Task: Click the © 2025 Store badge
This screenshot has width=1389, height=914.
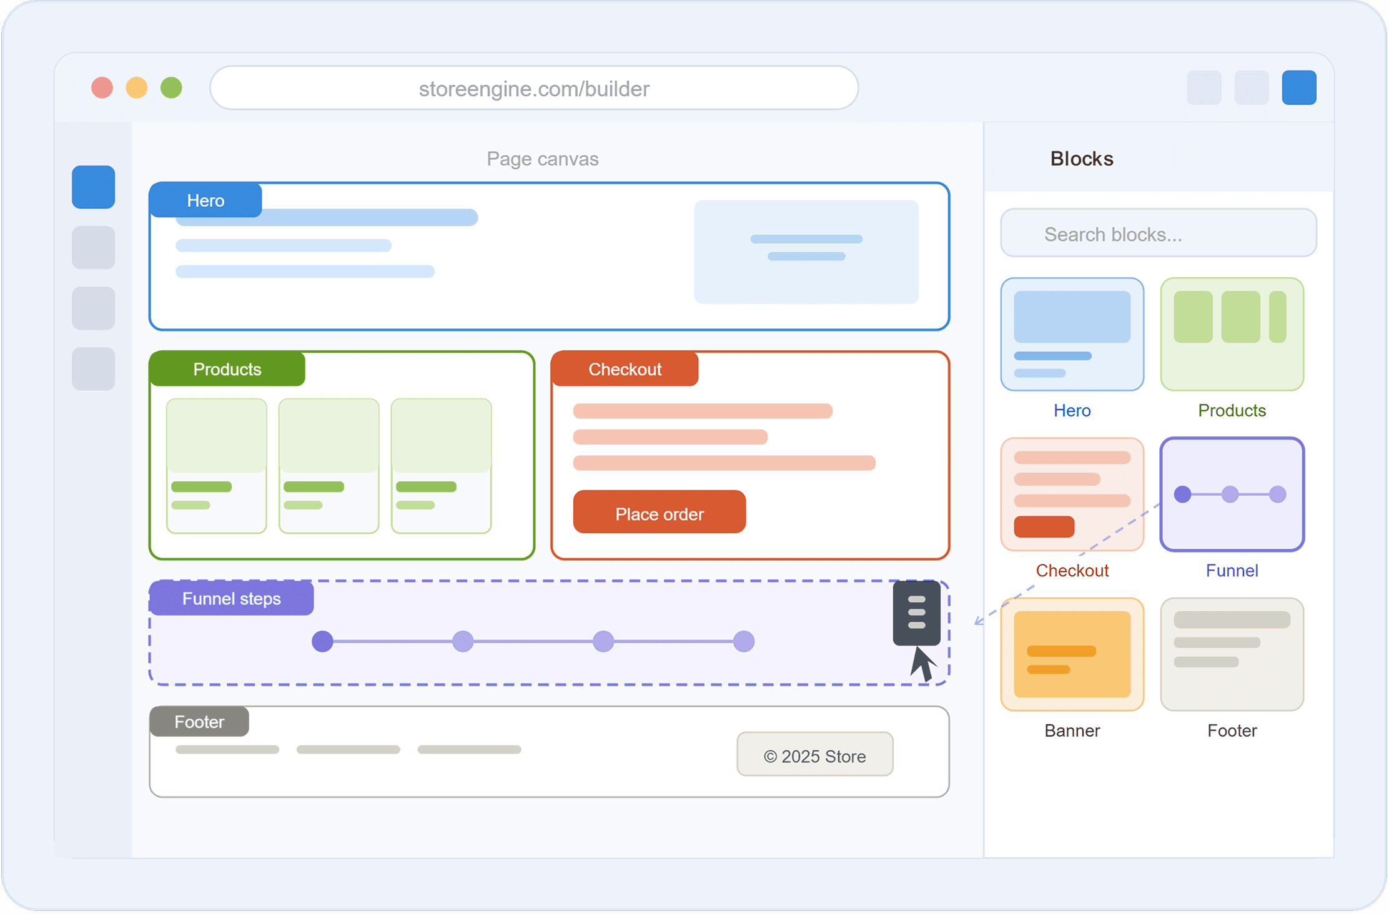Action: 815,755
